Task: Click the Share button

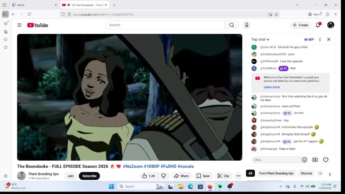Action: coord(181,176)
